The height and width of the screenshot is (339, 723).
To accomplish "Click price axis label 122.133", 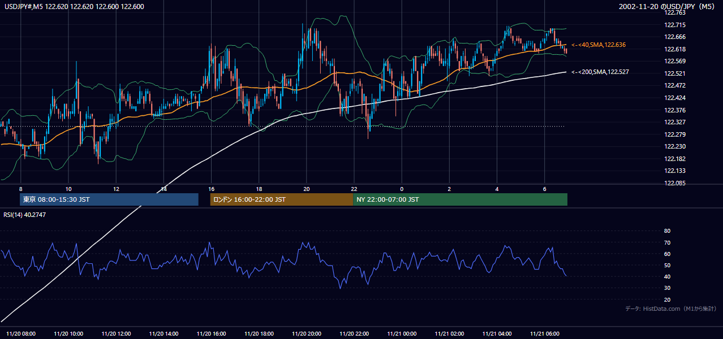I will click(674, 171).
